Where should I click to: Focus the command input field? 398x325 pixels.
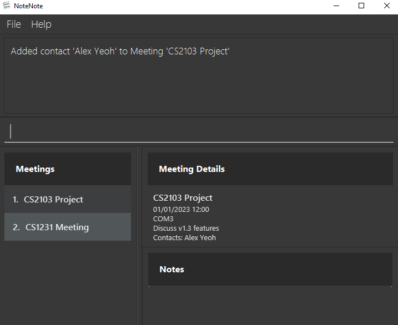click(x=199, y=131)
